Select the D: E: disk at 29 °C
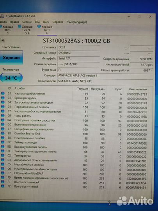 point(26,30)
